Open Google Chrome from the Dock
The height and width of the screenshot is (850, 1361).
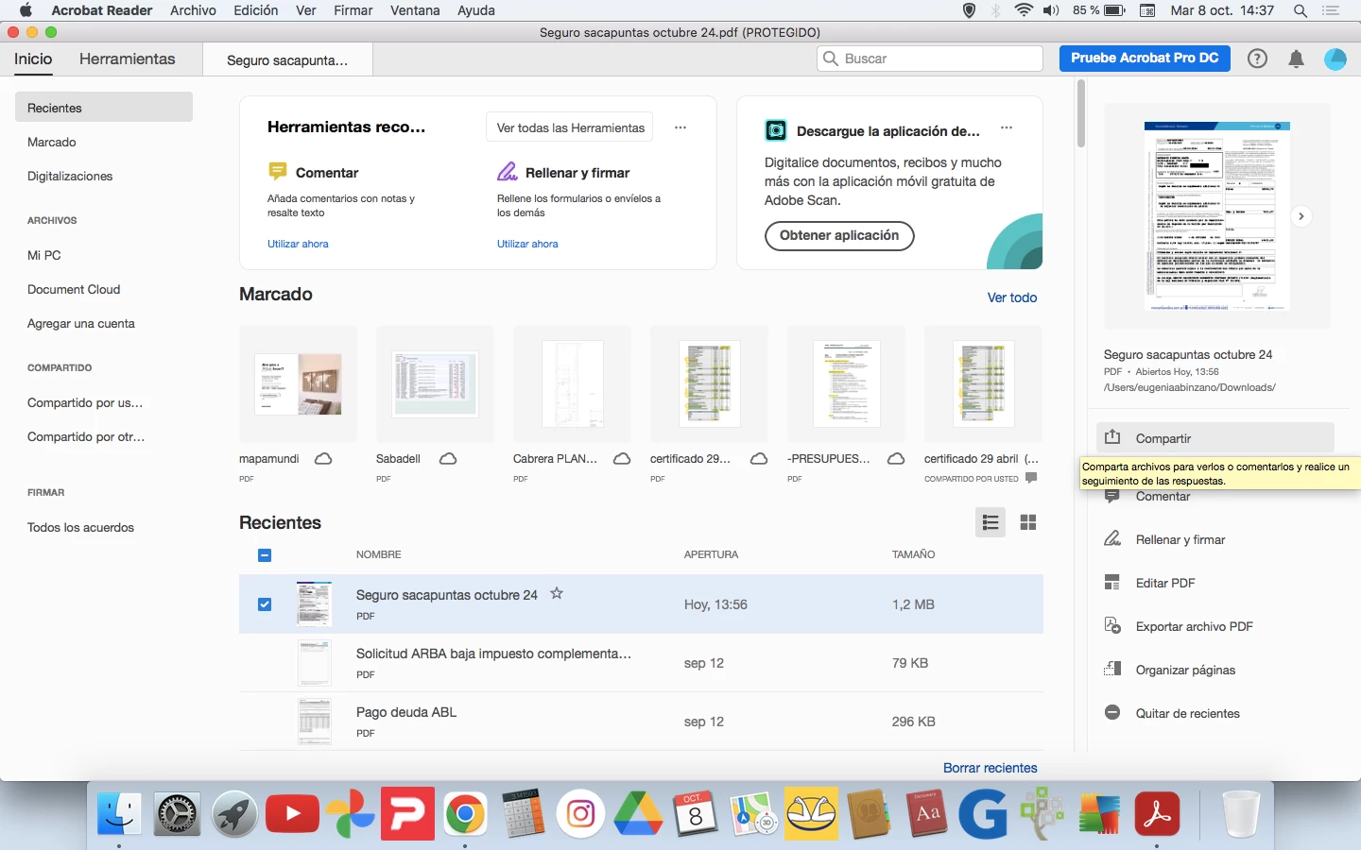pyautogui.click(x=465, y=813)
